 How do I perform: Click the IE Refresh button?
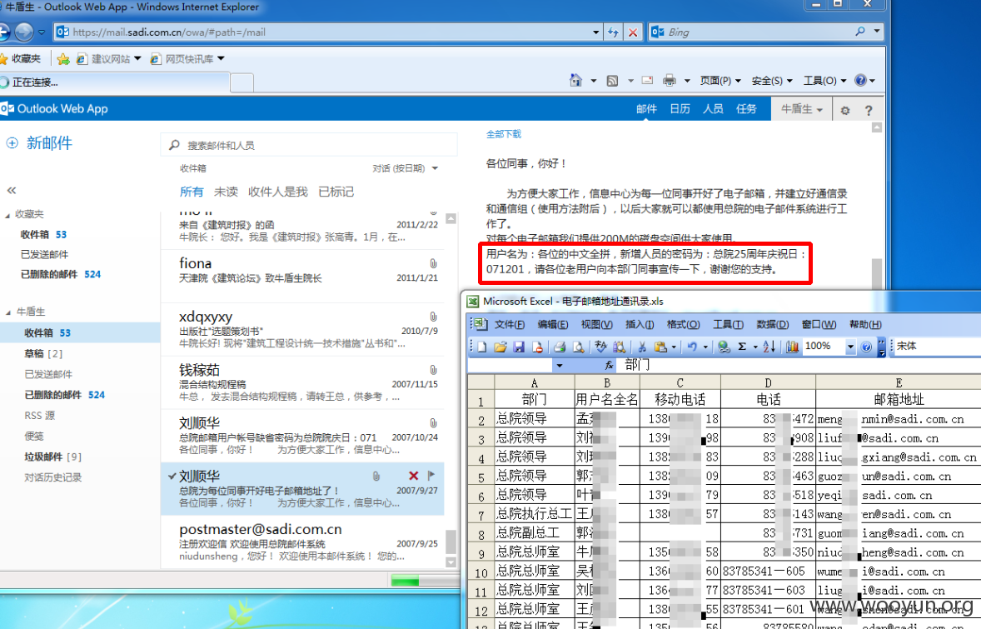[x=613, y=32]
